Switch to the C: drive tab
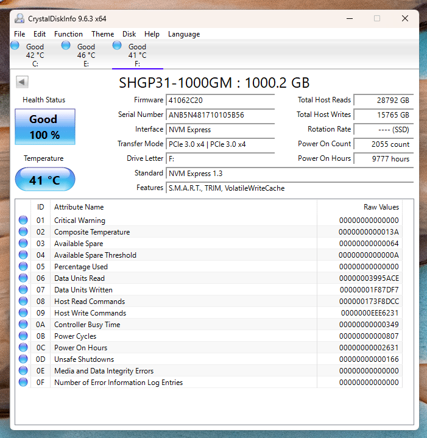This screenshot has height=438, width=427. click(x=35, y=55)
